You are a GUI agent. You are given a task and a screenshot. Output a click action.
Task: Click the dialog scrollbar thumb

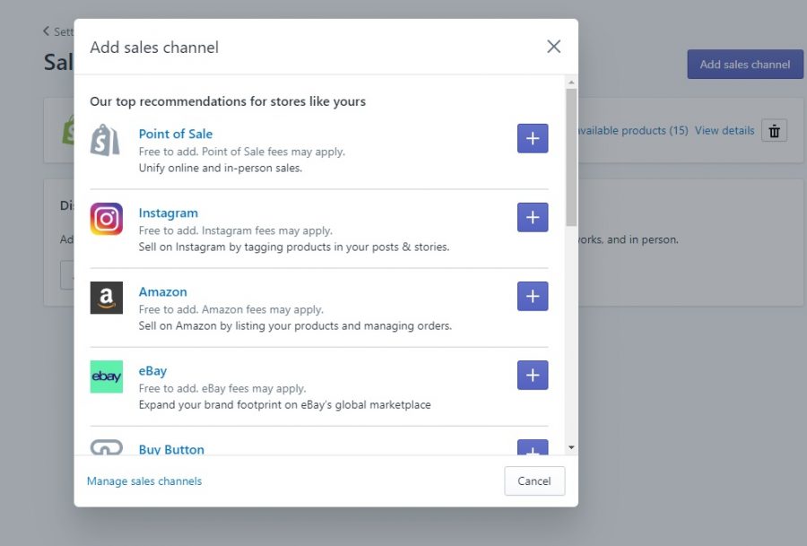pyautogui.click(x=571, y=158)
